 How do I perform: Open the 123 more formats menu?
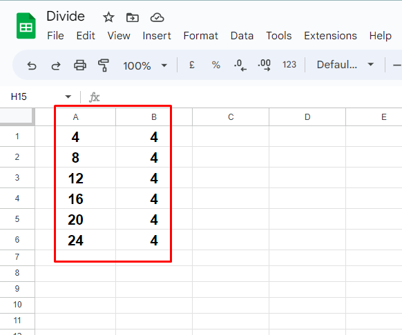pyautogui.click(x=289, y=65)
